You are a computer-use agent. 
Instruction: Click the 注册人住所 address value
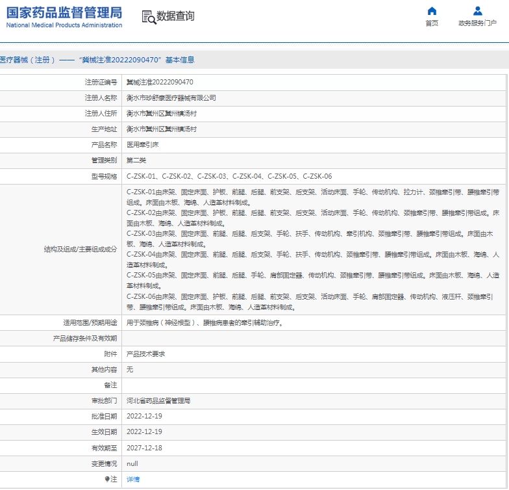[162, 113]
